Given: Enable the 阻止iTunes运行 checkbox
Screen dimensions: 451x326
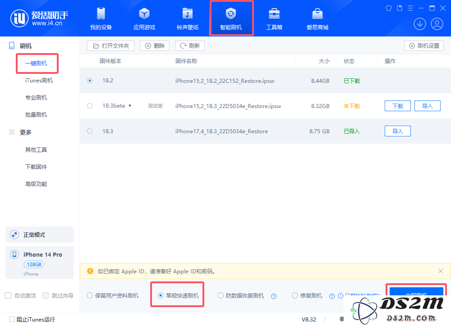Looking at the screenshot, I should tap(12, 319).
